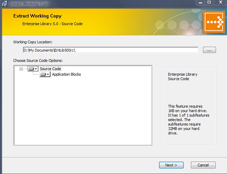This screenshot has height=174, width=227.
Task: Browse for working copy folder with ... button
Action: click(x=209, y=50)
